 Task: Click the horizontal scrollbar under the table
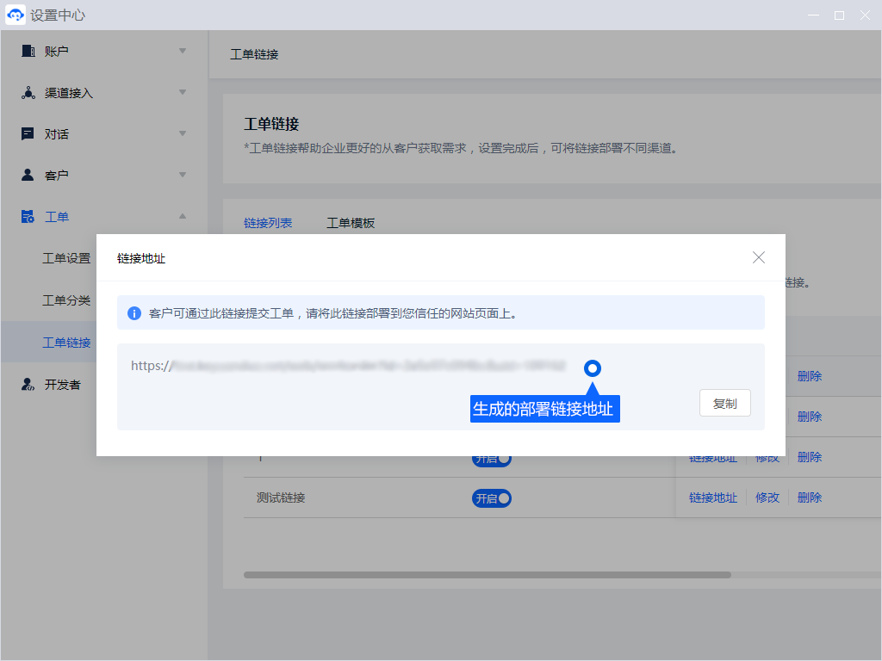click(487, 574)
